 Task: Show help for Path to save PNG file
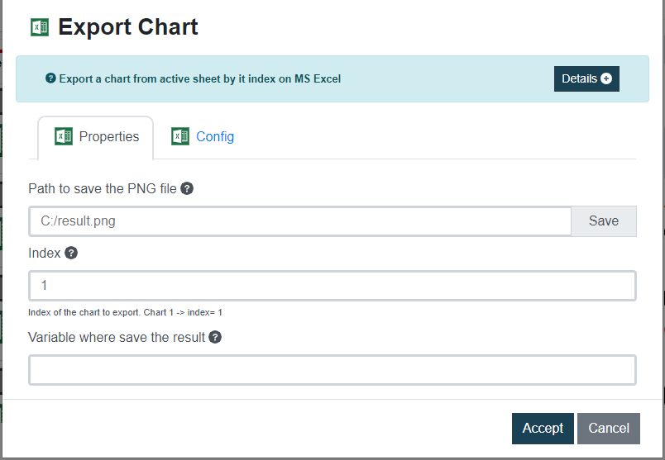pos(187,188)
